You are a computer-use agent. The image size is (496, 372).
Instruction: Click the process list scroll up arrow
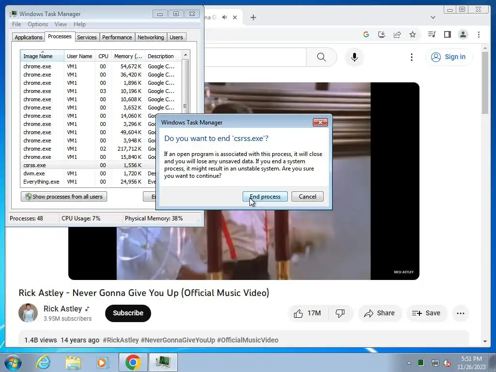pos(186,55)
